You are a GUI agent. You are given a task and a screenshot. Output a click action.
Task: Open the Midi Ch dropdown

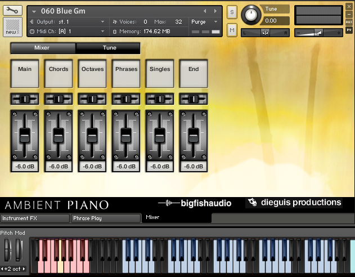click(73, 31)
